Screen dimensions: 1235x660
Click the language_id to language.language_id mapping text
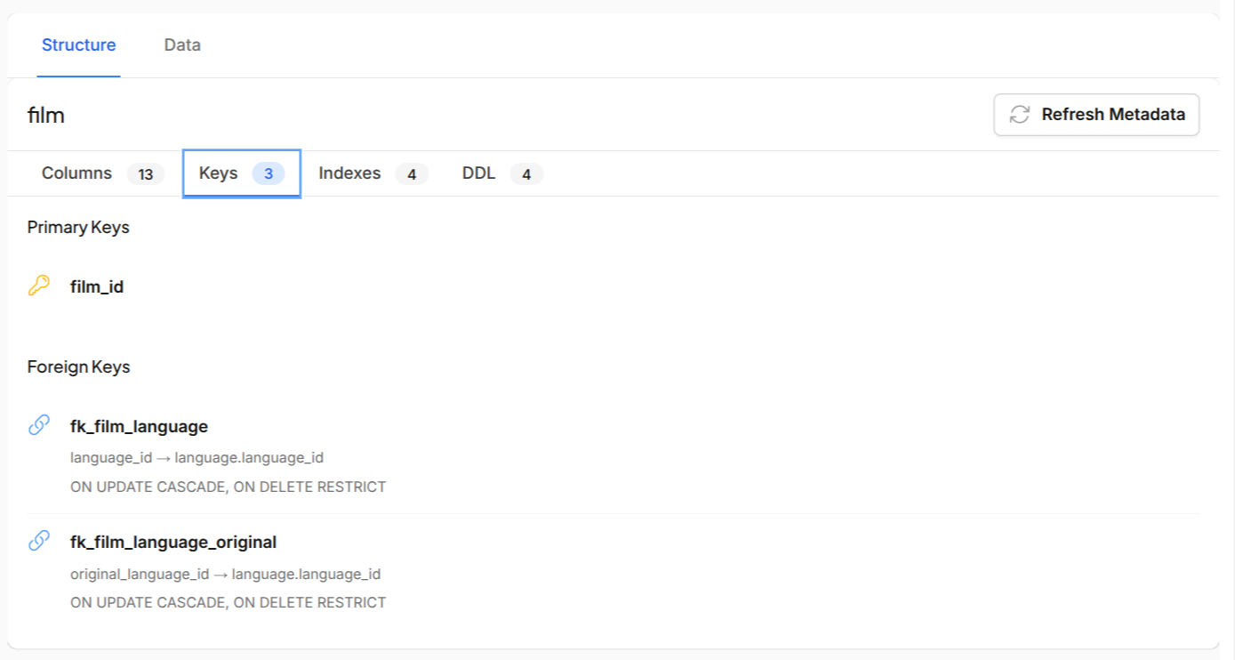pyautogui.click(x=196, y=456)
